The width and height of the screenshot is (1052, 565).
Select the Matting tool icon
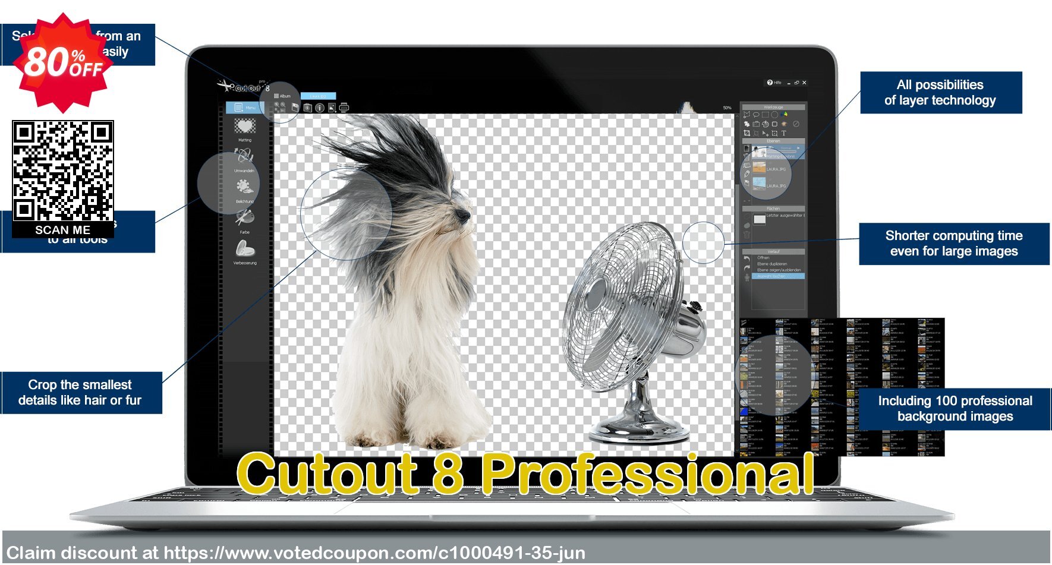[245, 126]
